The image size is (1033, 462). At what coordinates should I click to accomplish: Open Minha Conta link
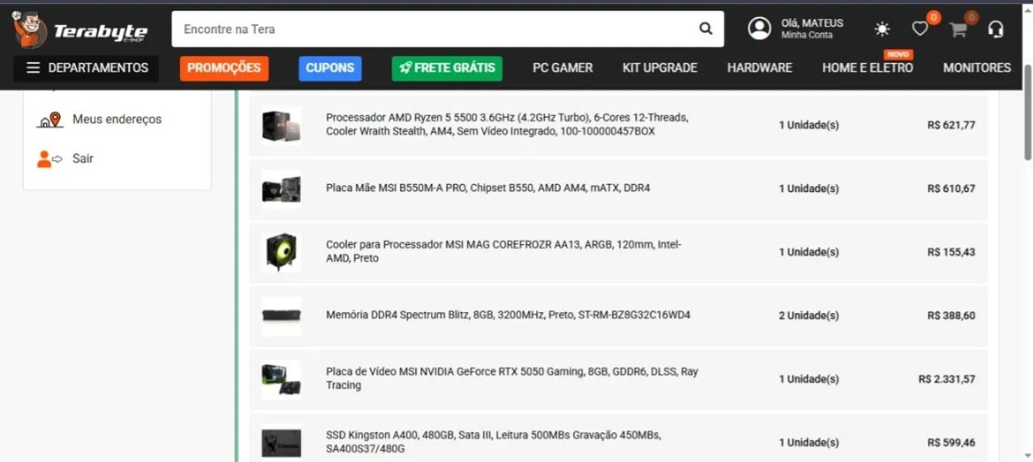(807, 35)
